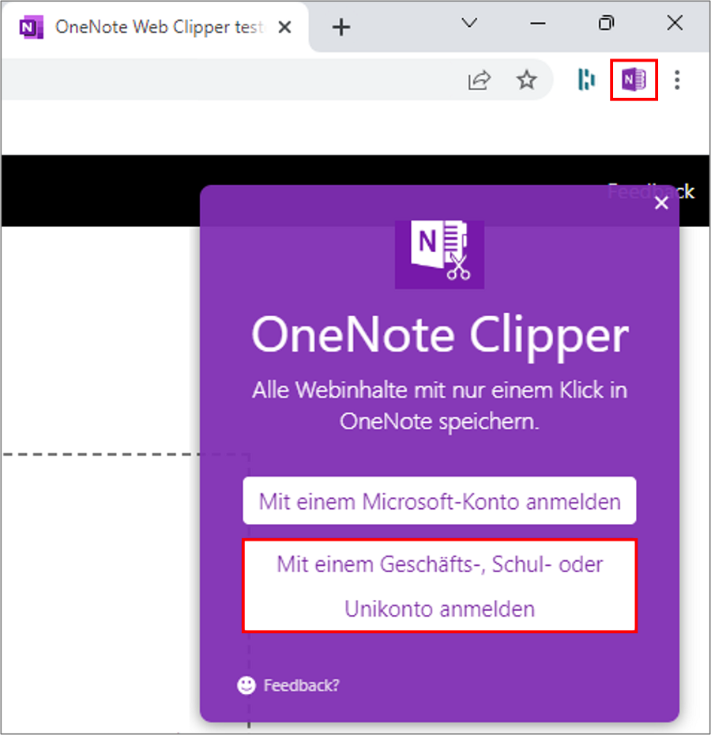
Task: Click the OneNote Clipper scissors logo
Action: click(439, 253)
